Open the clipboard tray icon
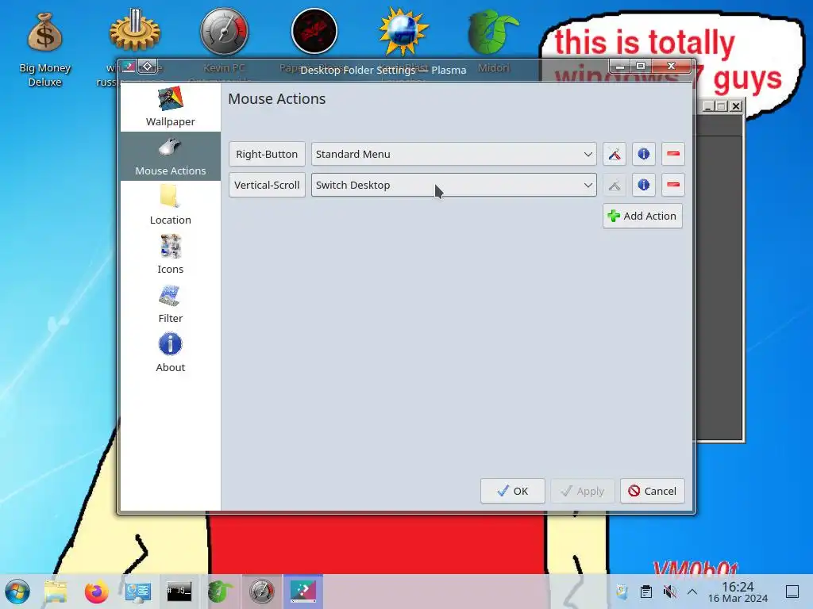The width and height of the screenshot is (813, 609). tap(646, 592)
